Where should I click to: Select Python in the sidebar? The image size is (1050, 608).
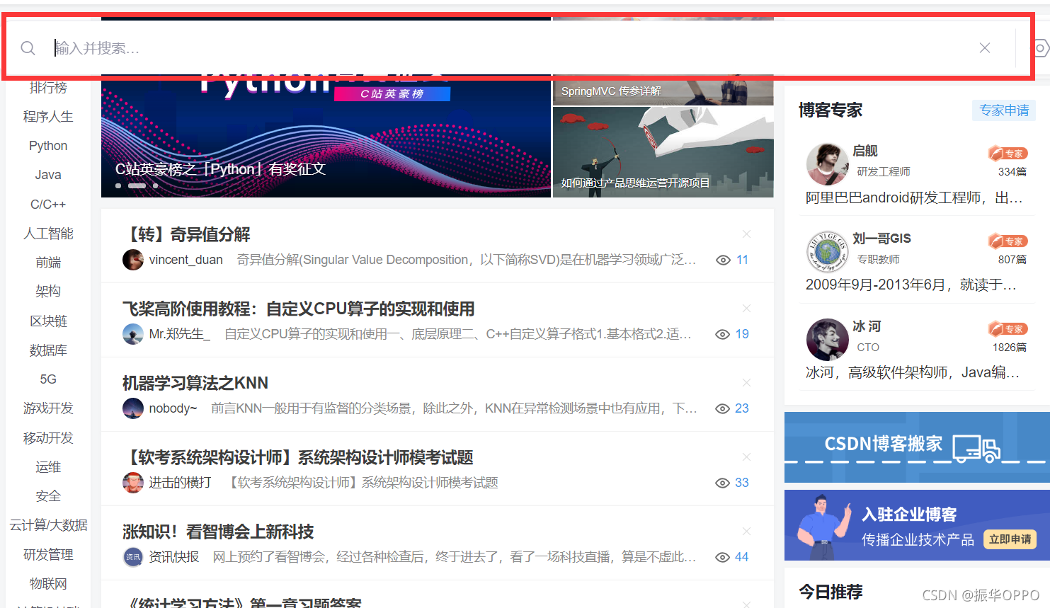[x=48, y=146]
